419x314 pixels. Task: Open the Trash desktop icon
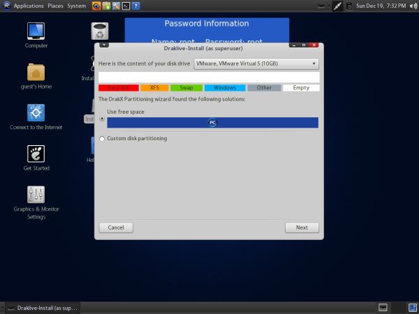coord(100,31)
